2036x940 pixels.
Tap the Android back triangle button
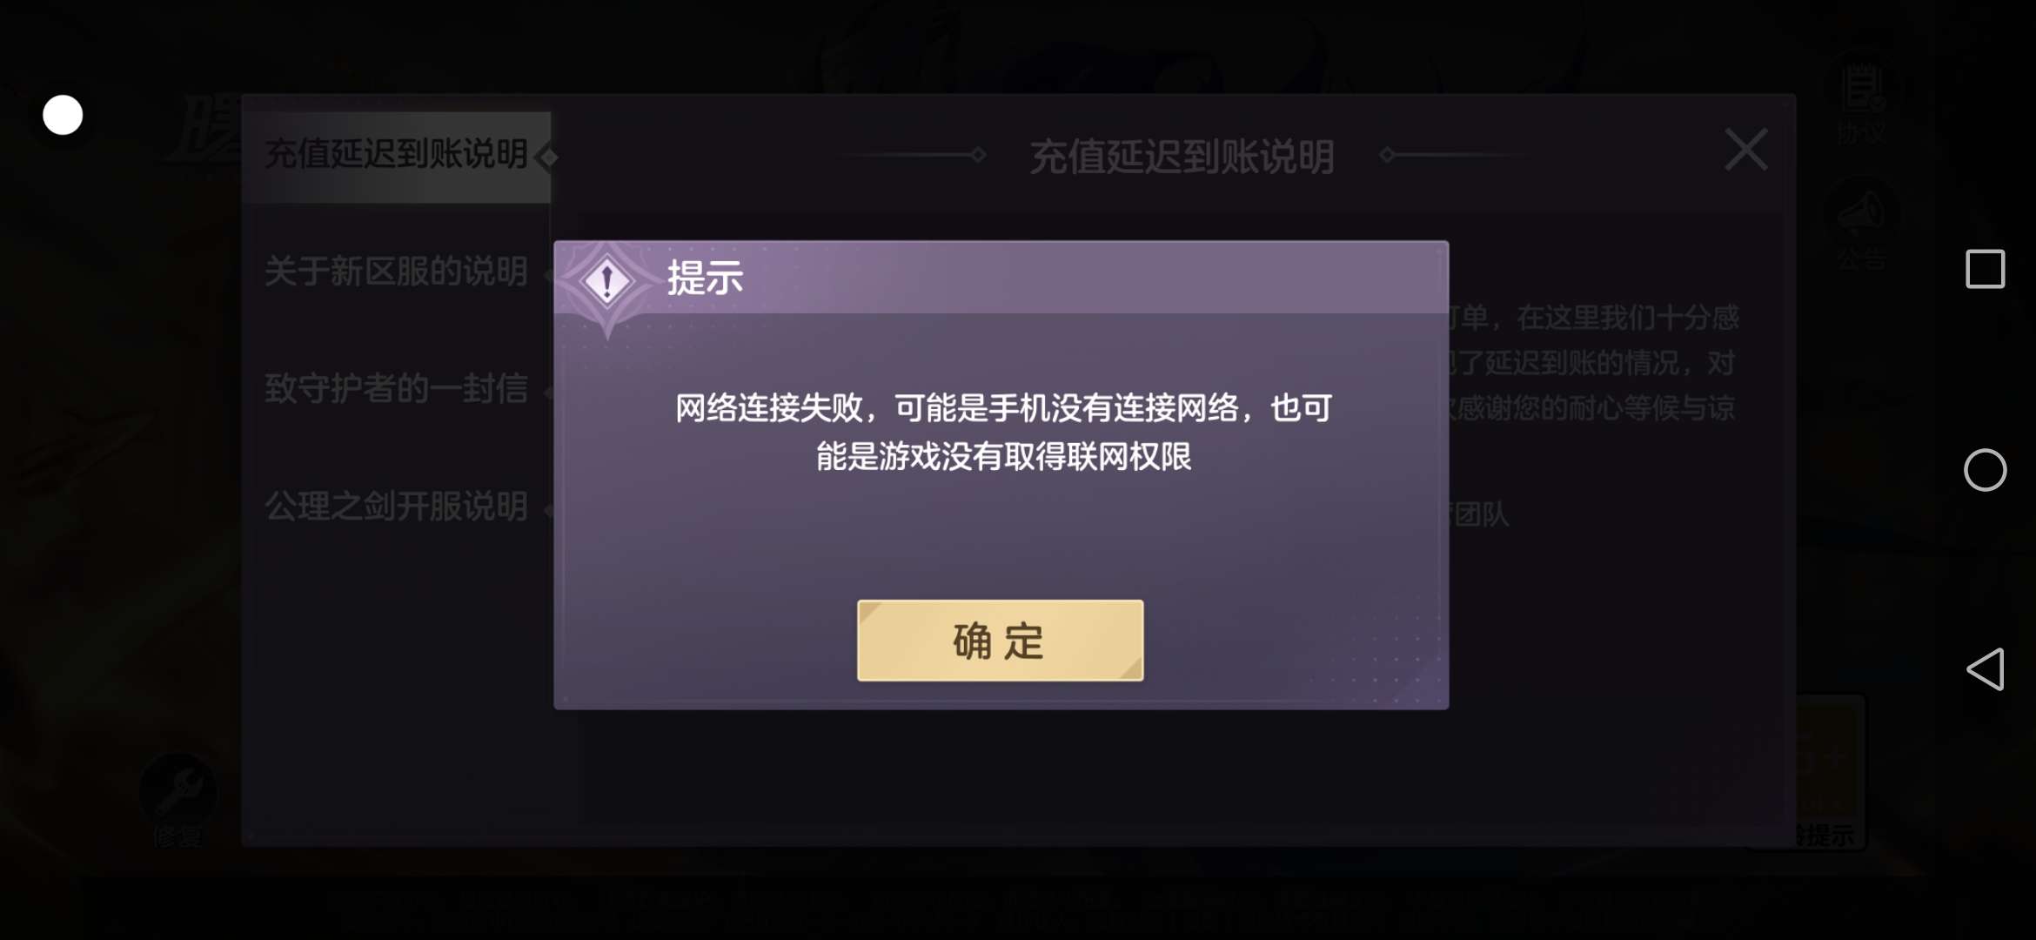pyautogui.click(x=1986, y=668)
